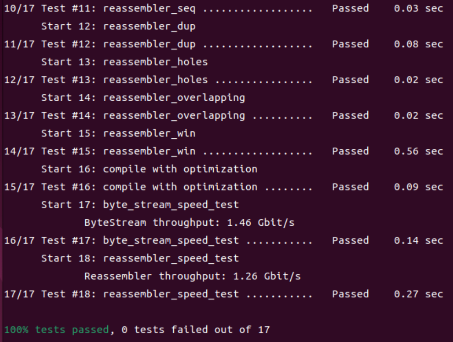Screen dimensions: 453x342
Task: Click the "Start 13: reassembler_holes" line
Action: pos(124,62)
